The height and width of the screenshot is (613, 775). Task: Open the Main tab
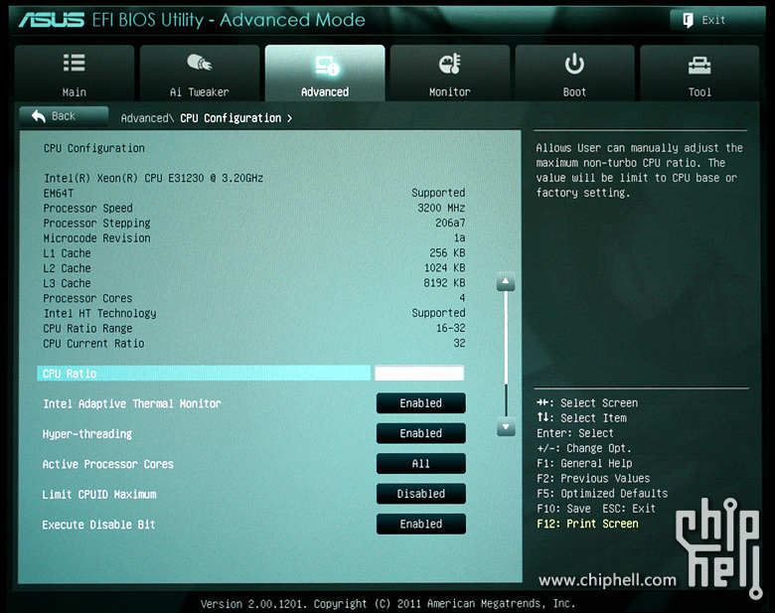[x=75, y=74]
